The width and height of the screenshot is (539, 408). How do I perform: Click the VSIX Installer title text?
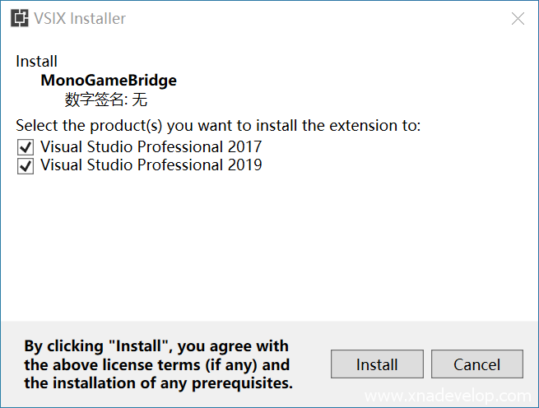[x=81, y=18]
